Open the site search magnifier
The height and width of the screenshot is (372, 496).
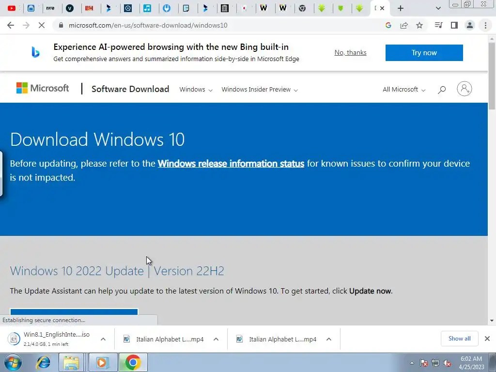(442, 90)
